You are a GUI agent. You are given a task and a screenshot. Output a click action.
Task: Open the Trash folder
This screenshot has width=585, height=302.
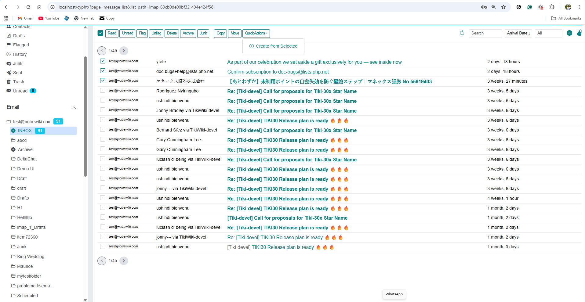(x=19, y=82)
